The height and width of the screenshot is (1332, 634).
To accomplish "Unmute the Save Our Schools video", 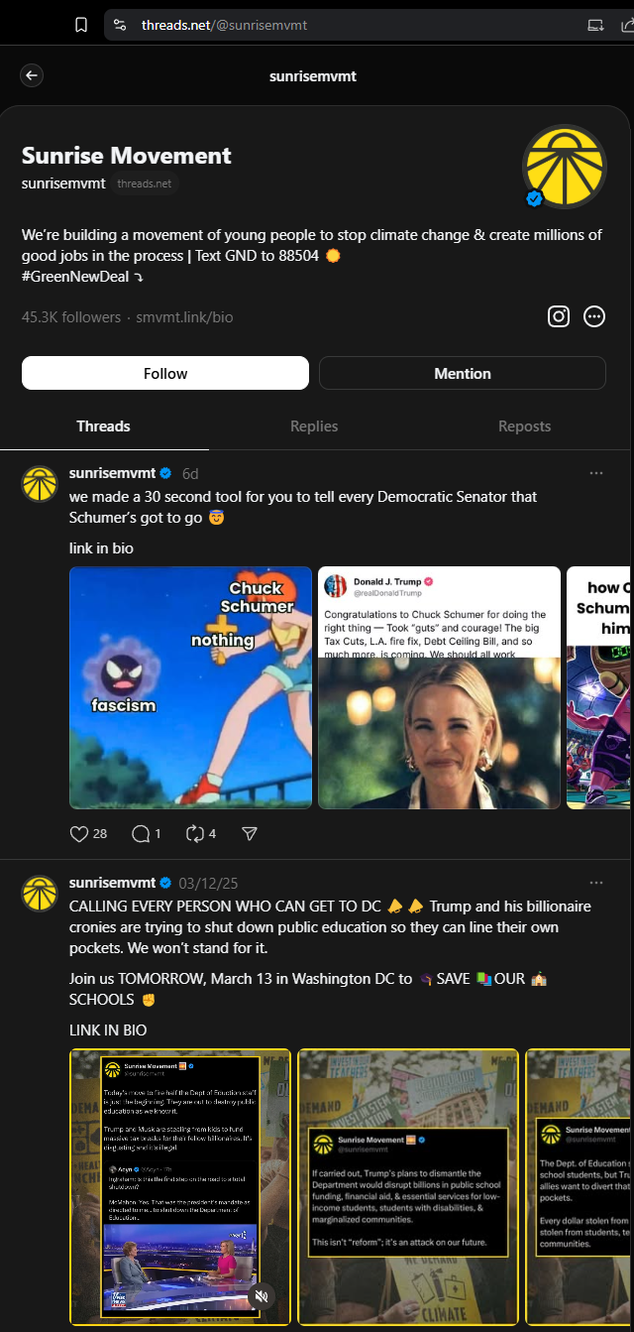I will click(262, 1296).
